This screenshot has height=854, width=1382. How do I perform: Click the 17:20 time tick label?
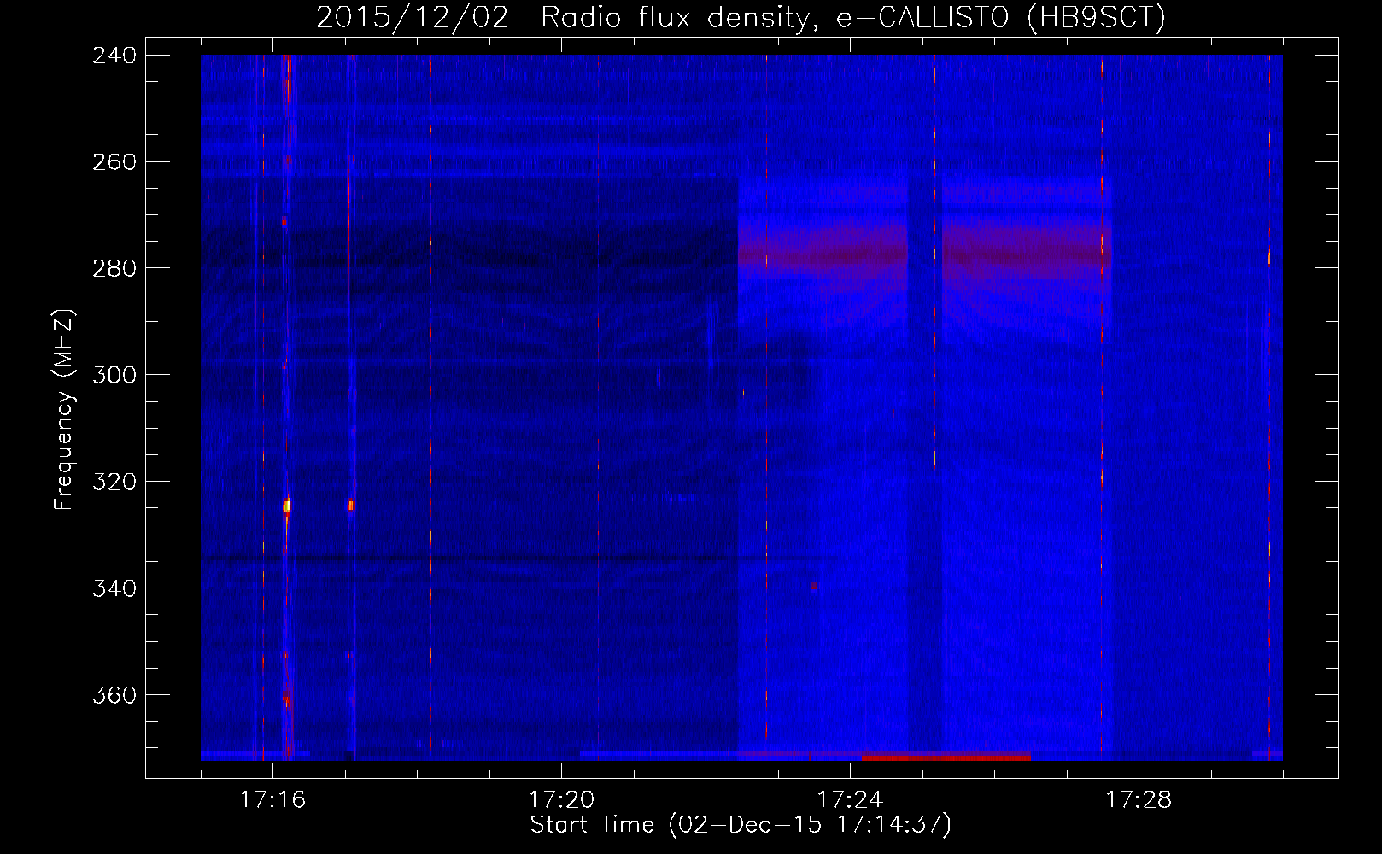(x=561, y=799)
